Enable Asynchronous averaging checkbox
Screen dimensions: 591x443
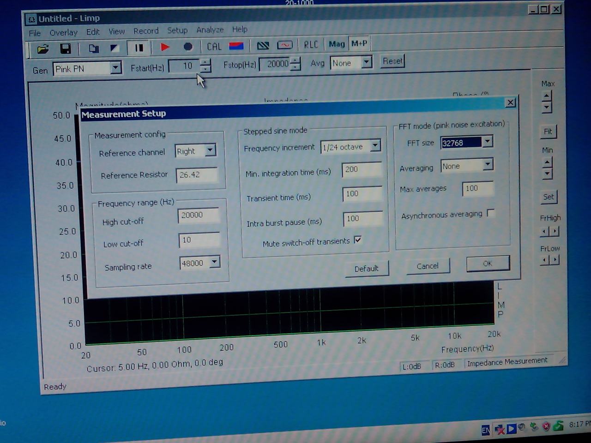[491, 213]
